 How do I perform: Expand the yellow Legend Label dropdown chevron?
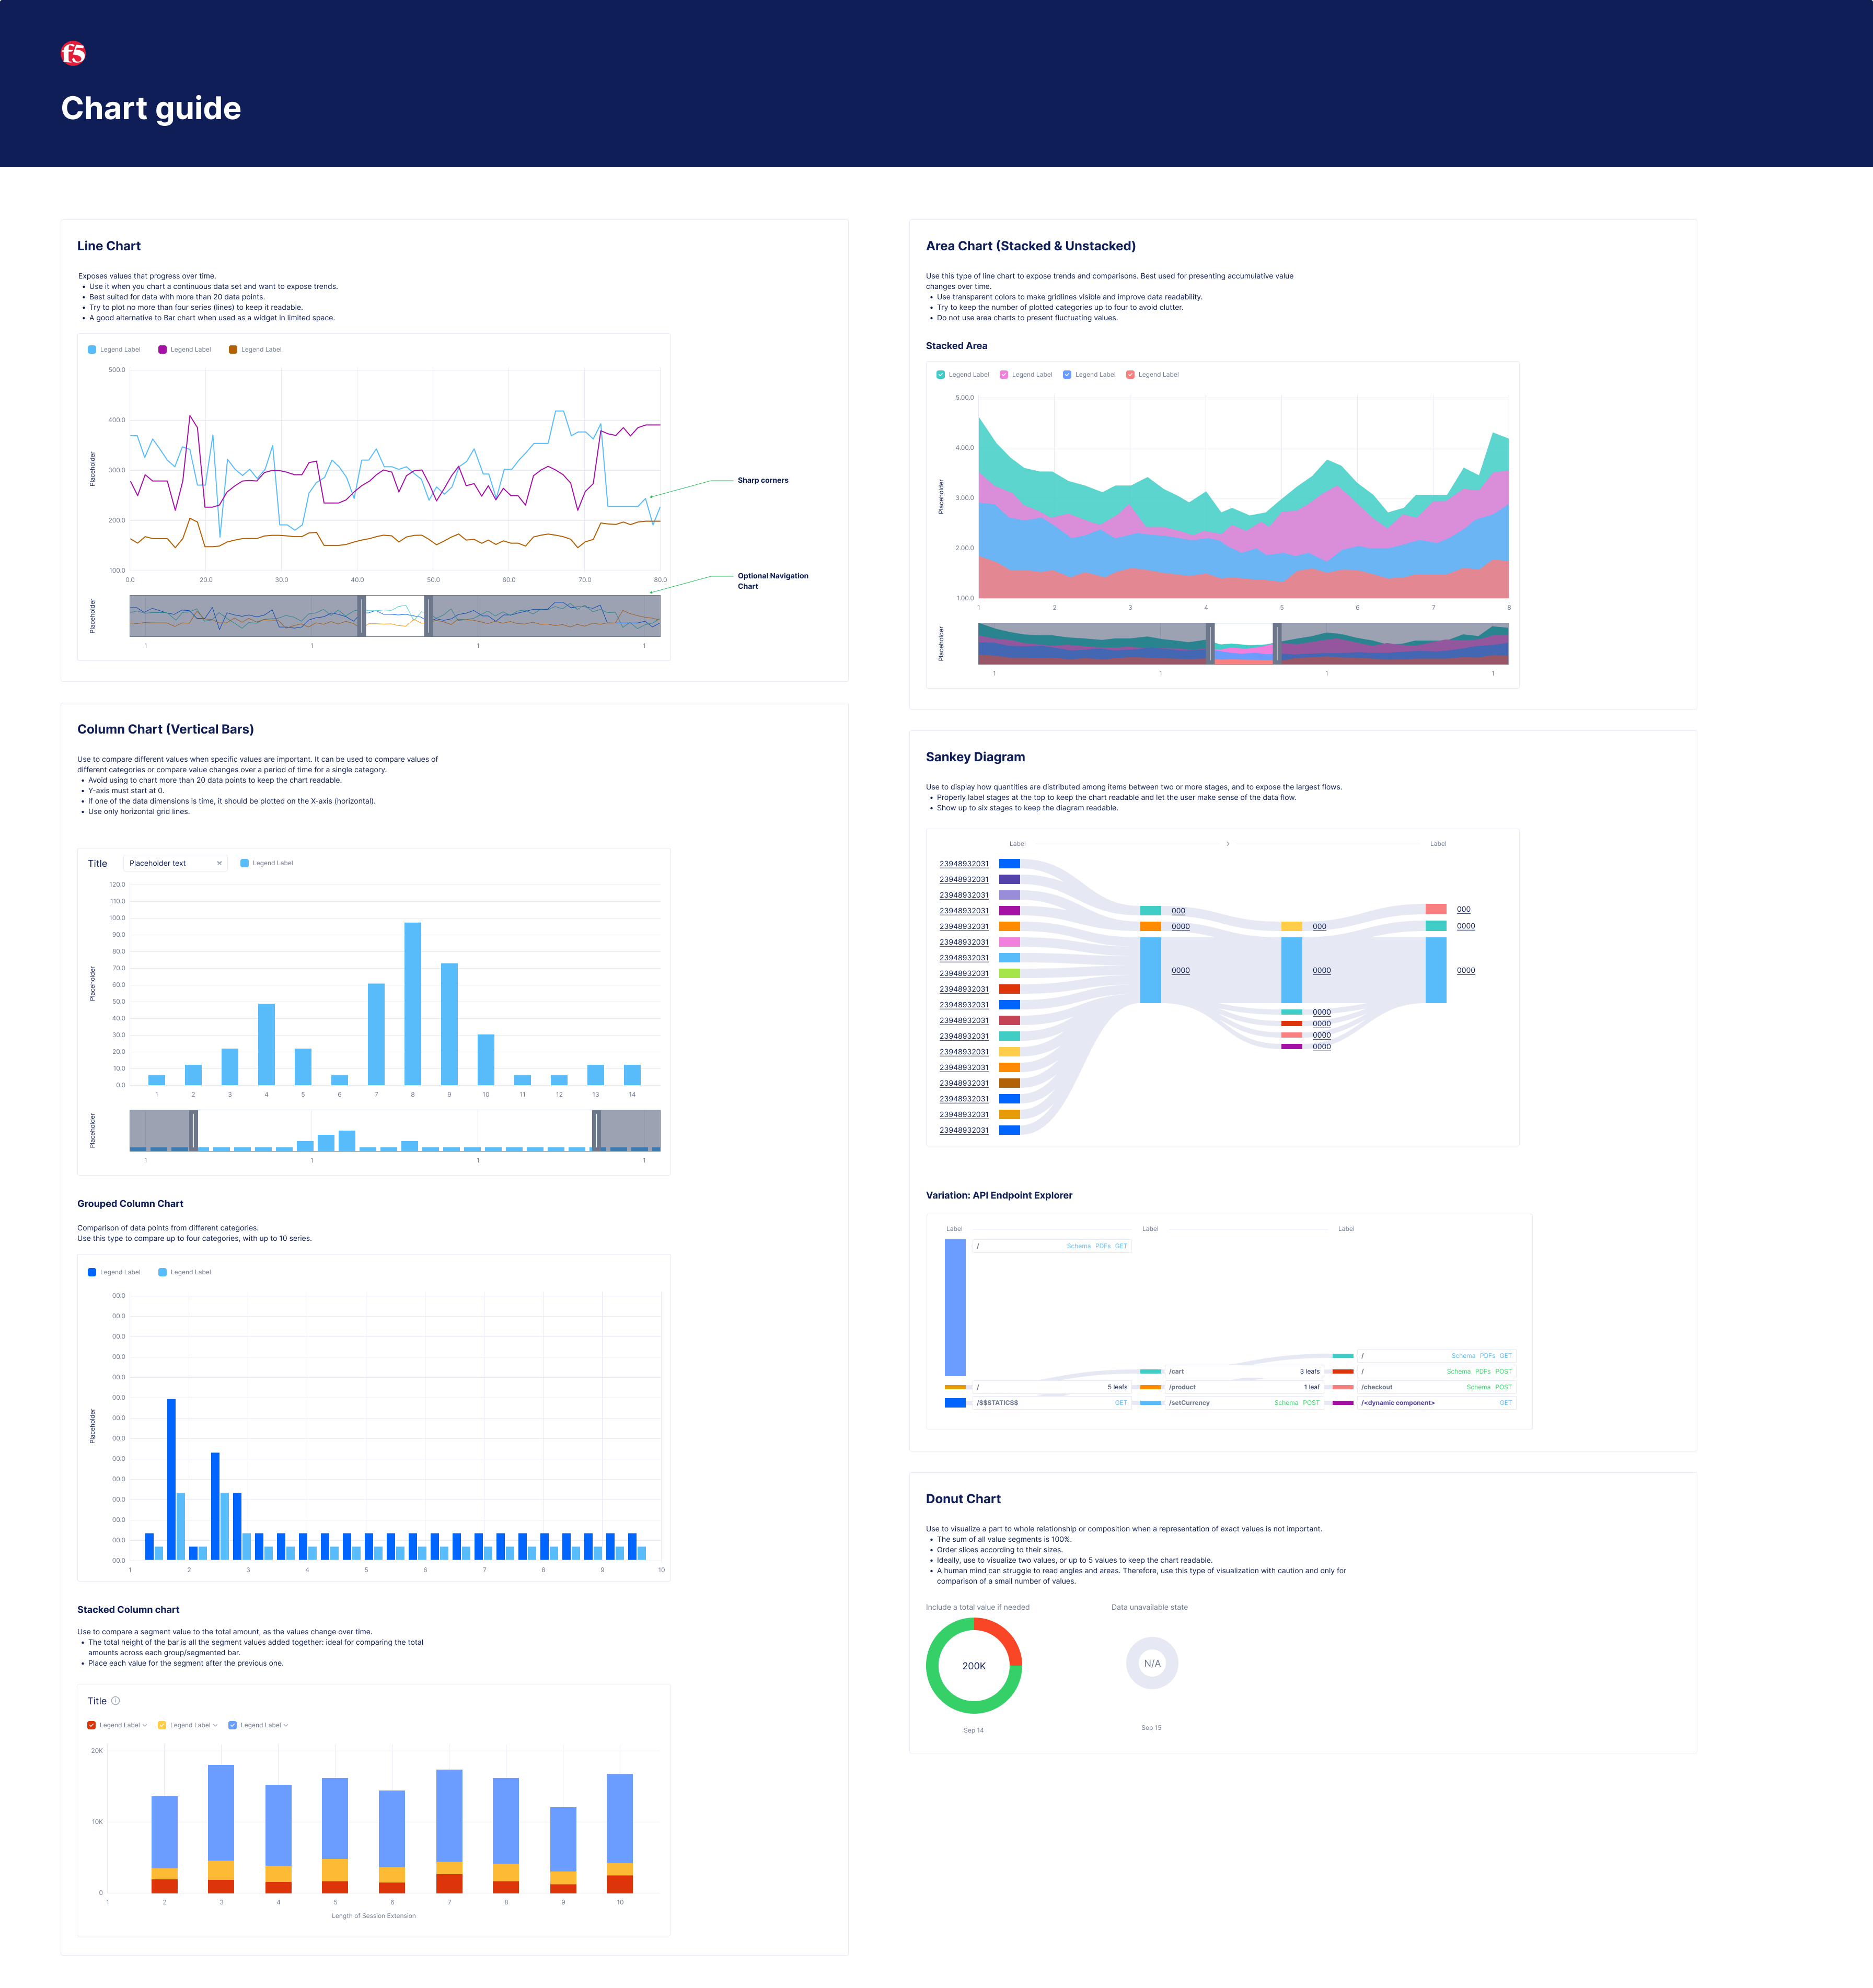(x=215, y=1725)
